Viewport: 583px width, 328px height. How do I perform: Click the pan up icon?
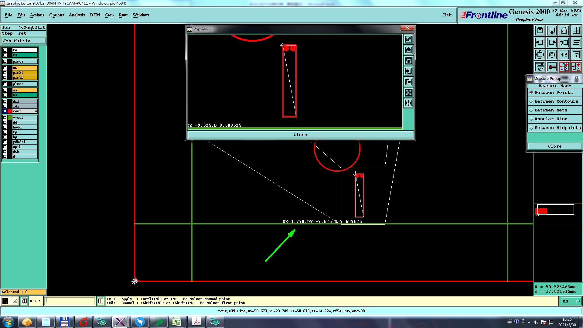point(540,30)
